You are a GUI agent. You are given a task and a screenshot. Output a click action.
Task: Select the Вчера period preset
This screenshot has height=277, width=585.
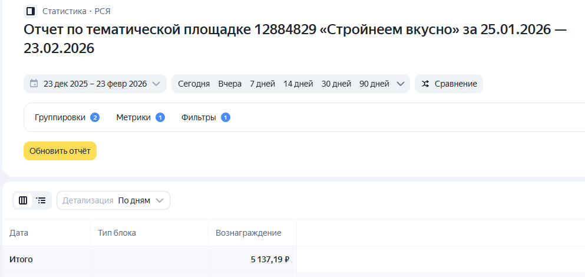pos(230,84)
